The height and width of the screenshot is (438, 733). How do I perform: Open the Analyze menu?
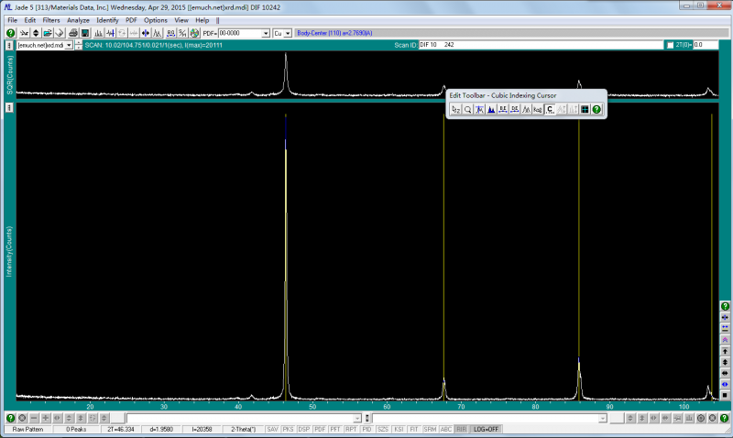(78, 20)
